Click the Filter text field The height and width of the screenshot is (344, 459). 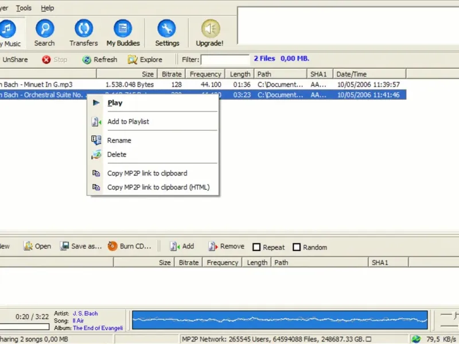coord(225,60)
